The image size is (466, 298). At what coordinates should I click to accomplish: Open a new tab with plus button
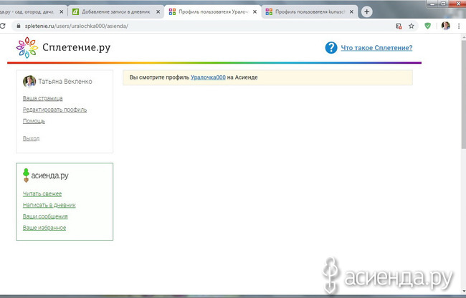coord(367,11)
